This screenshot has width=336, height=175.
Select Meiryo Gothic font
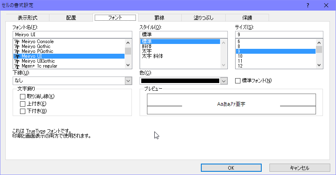coord(69,46)
